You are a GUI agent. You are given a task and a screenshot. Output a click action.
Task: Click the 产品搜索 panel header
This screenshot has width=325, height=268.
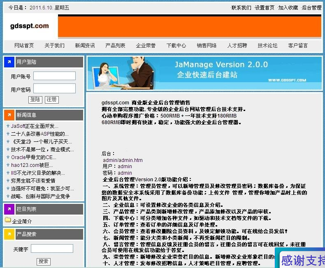click(x=49, y=234)
